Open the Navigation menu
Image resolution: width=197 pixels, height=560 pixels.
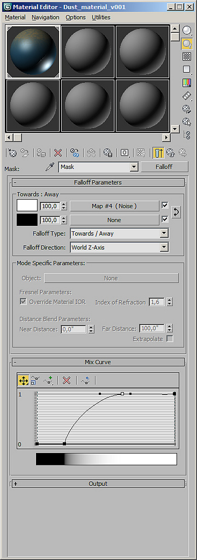(46, 17)
